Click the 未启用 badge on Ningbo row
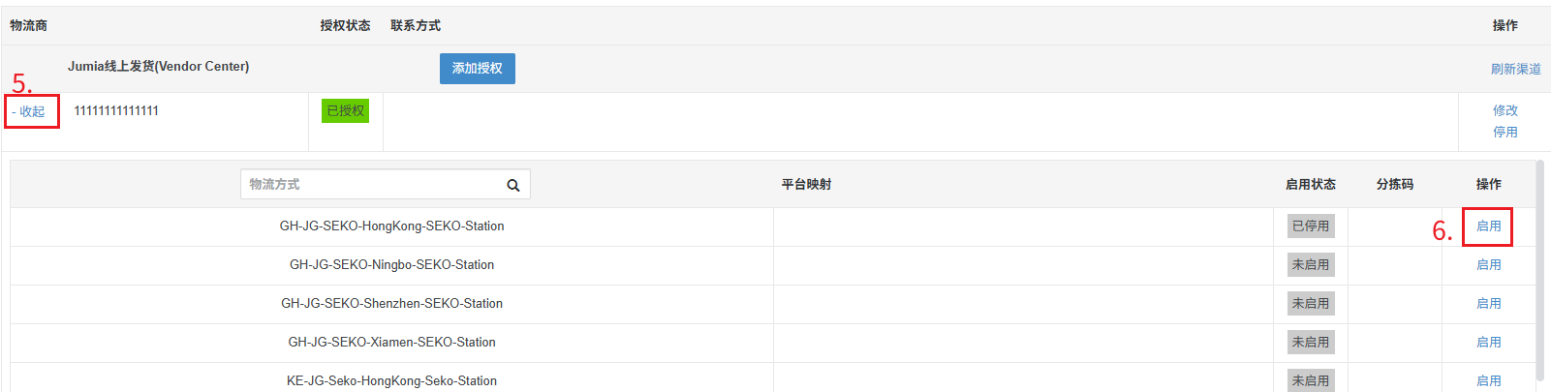Image resolution: width=1551 pixels, height=392 pixels. (x=1311, y=264)
